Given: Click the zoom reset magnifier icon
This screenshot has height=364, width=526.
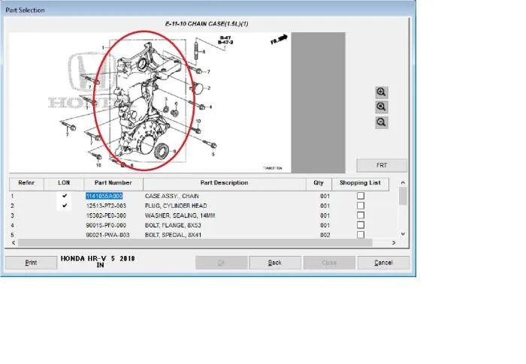Looking at the screenshot, I should tap(382, 107).
